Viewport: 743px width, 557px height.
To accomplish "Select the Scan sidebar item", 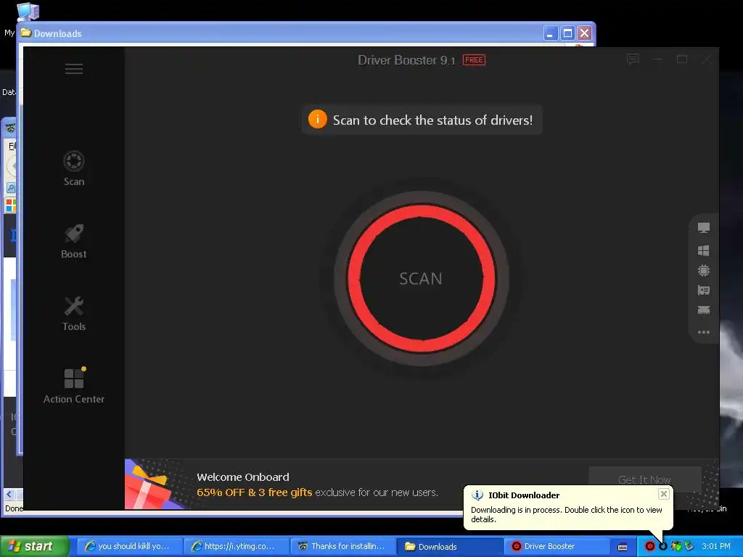I will coord(74,168).
